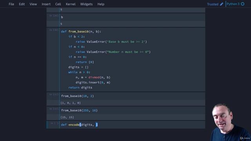Click the empty prompt of the encode cell
Screen dimensions: 251x141
click(55, 123)
